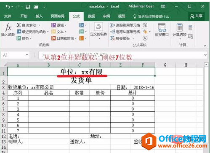Viewport: 210px width, 153px height.
Task: Click the calculate now calculator icon
Action: (x=190, y=27)
